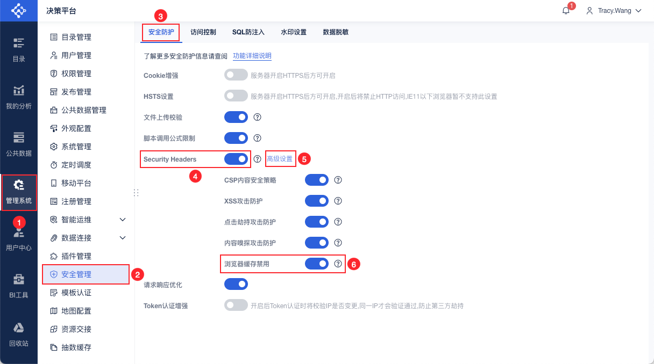Open 我的分析 chart icon
Image resolution: width=654 pixels, height=364 pixels.
19,90
